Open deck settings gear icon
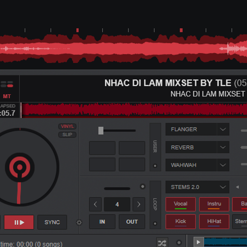The image size is (247, 247). (x=79, y=222)
